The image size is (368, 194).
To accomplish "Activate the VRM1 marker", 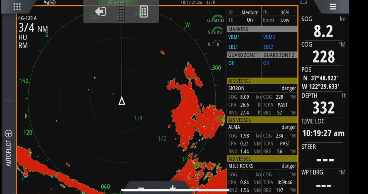I will pyautogui.click(x=234, y=37).
